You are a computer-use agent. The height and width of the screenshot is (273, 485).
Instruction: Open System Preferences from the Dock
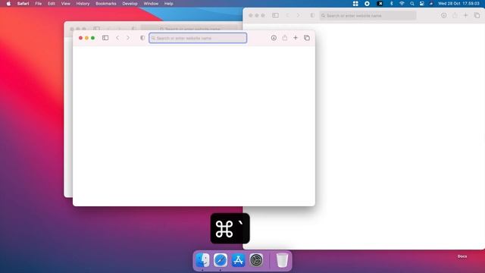256,260
